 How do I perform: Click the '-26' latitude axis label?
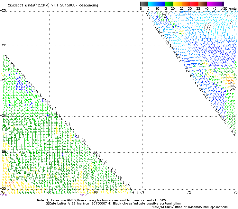[x=3, y=116]
